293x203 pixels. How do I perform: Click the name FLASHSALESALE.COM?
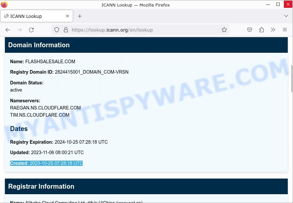tap(50, 62)
